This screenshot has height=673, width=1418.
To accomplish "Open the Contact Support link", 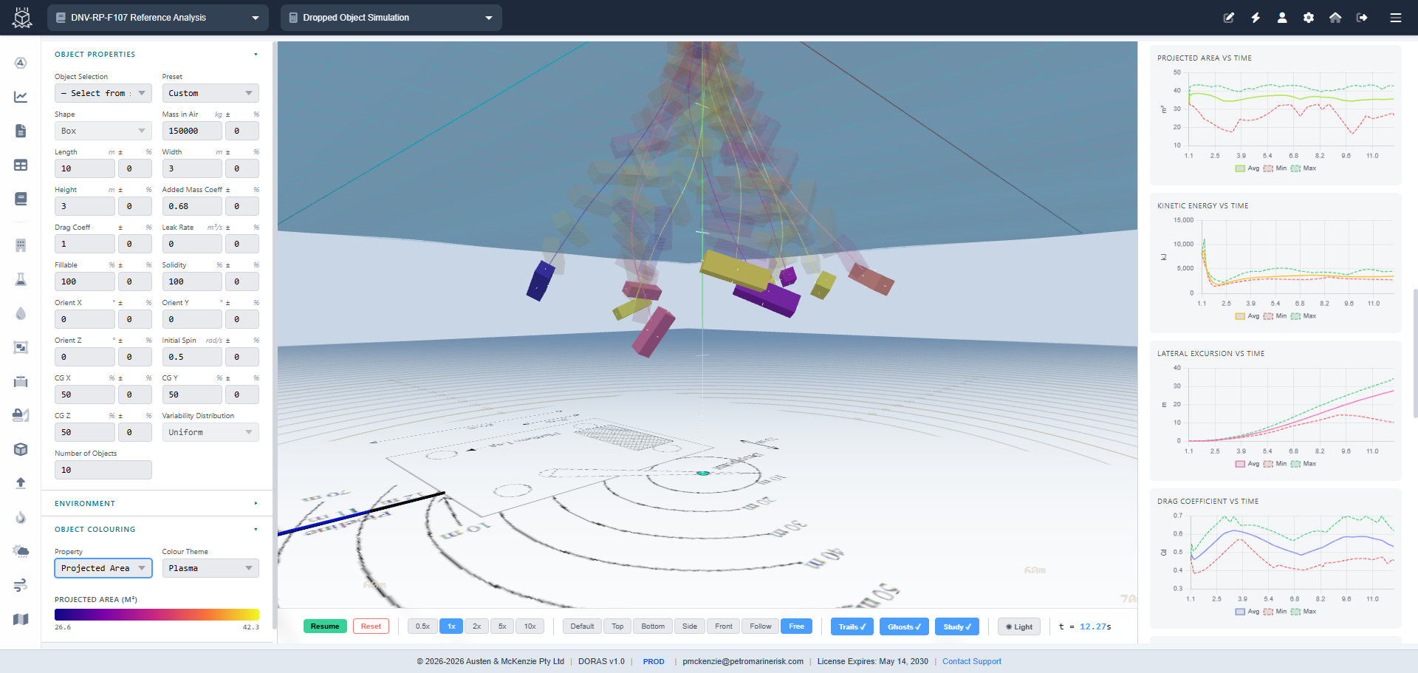I will [x=972, y=661].
